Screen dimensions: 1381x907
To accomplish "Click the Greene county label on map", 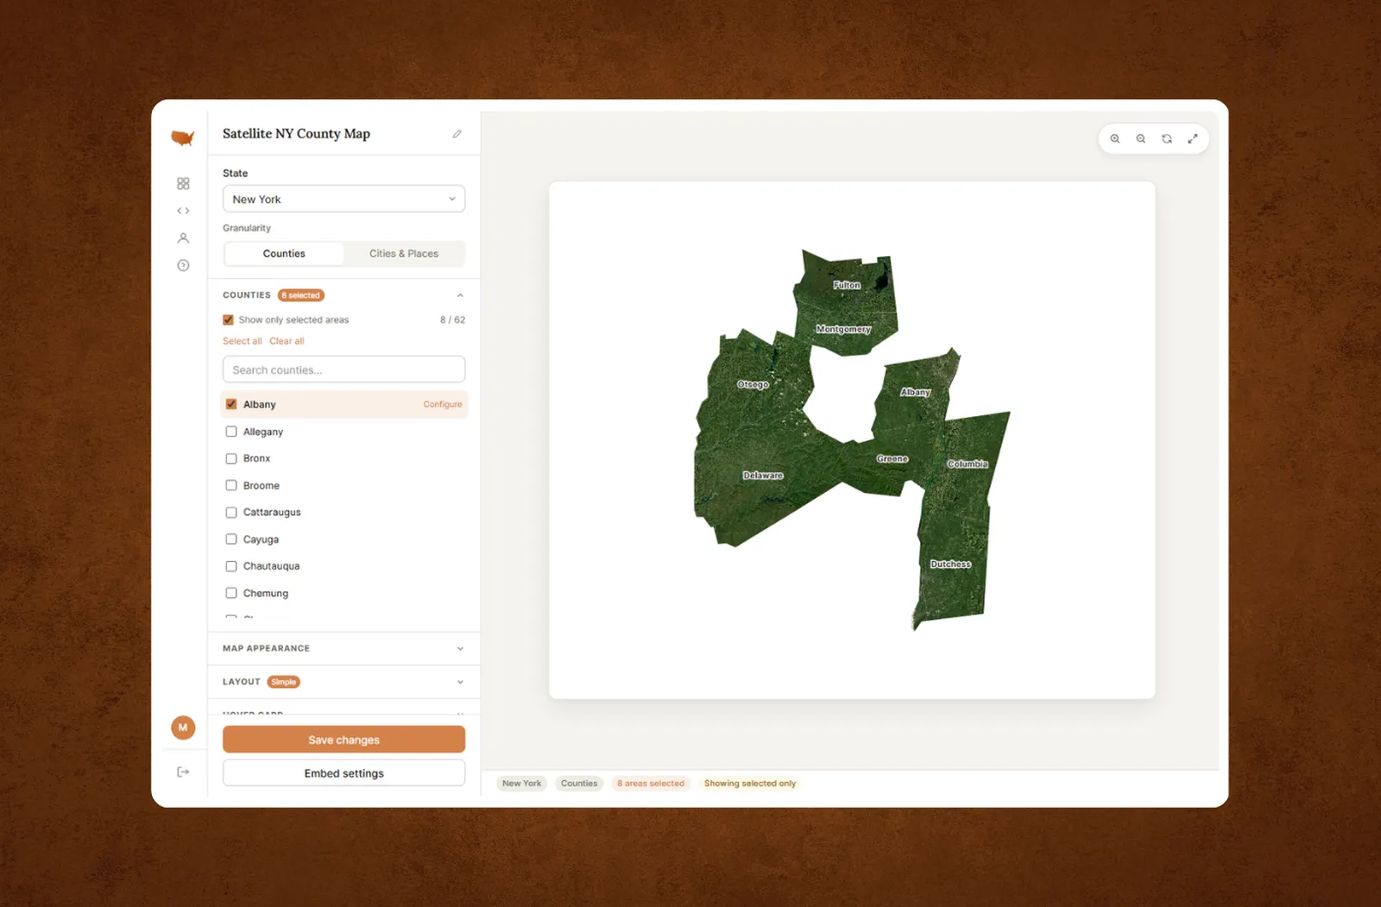I will pos(892,459).
